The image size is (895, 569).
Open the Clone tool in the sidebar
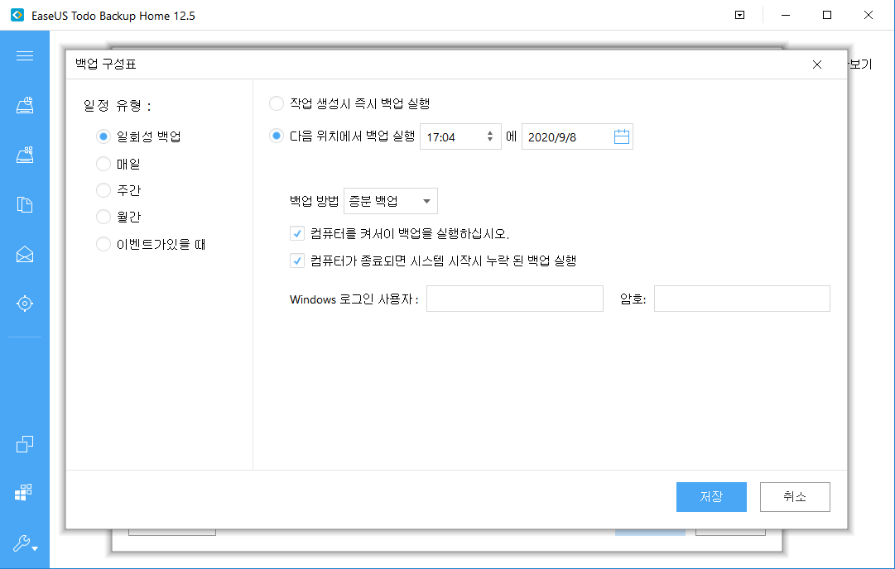click(x=24, y=444)
